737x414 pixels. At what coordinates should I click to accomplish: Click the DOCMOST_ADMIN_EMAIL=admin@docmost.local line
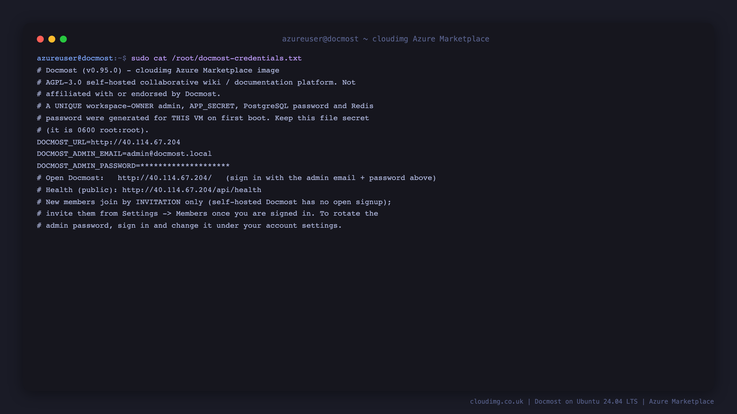[x=124, y=154]
